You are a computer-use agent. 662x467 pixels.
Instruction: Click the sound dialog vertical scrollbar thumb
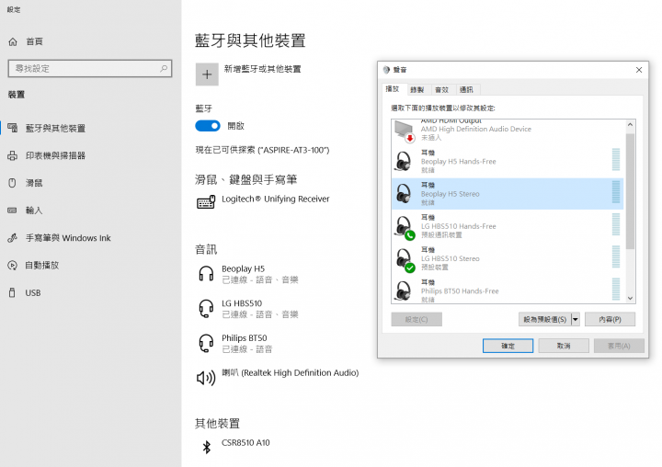pyautogui.click(x=630, y=191)
